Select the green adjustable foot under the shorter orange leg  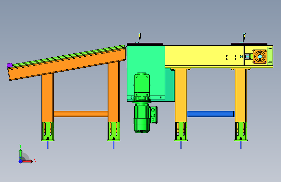[48, 131]
